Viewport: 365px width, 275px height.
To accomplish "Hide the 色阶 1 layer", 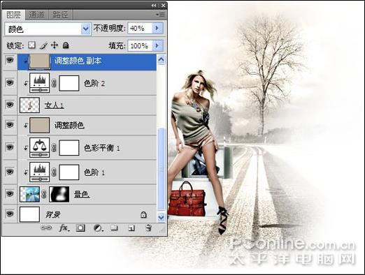I will (10, 172).
